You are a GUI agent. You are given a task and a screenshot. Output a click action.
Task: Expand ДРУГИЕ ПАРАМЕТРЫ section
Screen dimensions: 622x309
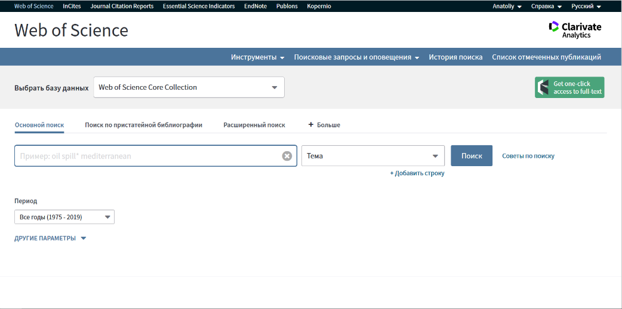50,238
